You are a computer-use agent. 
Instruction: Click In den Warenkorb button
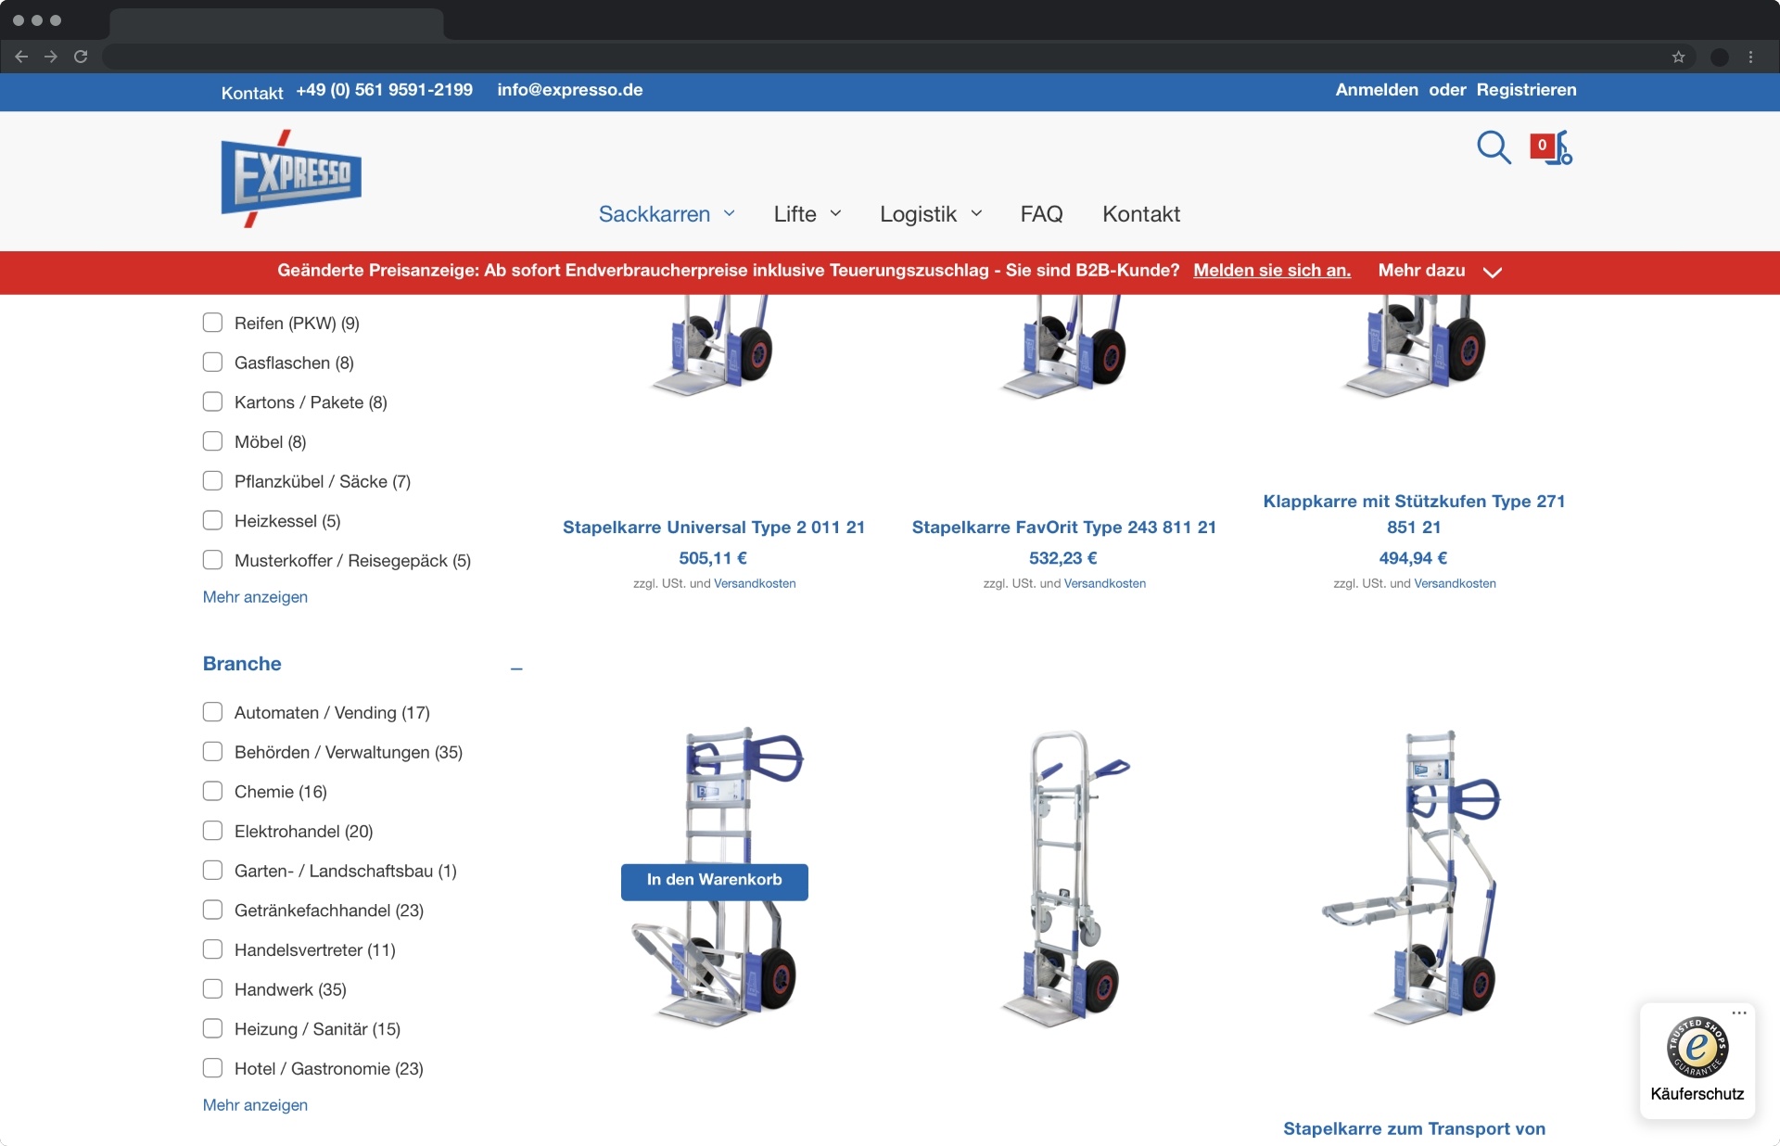[714, 882]
